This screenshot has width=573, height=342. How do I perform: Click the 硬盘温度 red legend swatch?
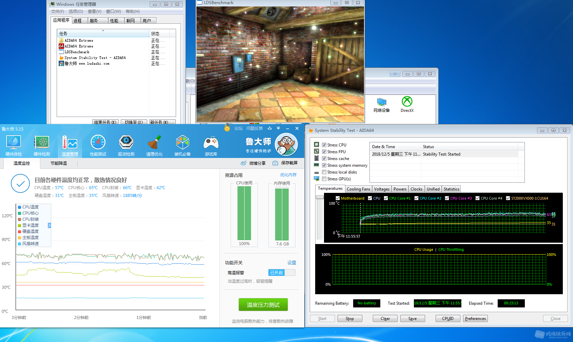click(19, 232)
